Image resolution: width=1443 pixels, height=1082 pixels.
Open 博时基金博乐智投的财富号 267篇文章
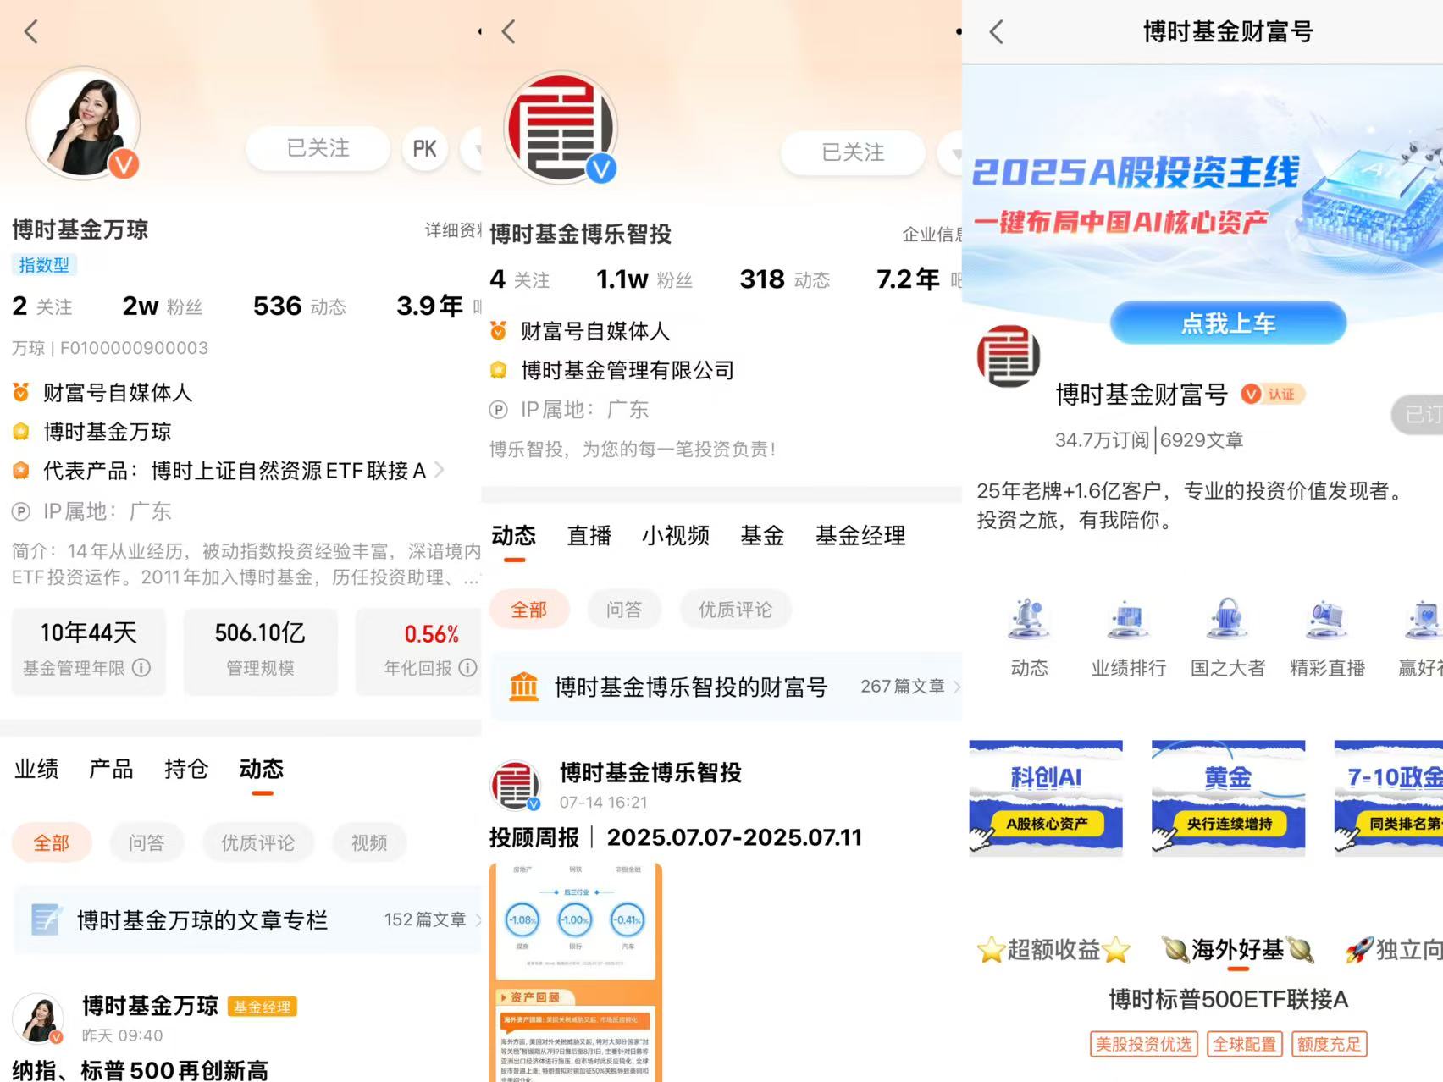tap(727, 687)
